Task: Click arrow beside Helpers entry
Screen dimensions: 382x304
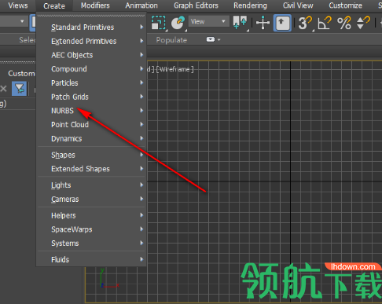Action: pos(141,215)
